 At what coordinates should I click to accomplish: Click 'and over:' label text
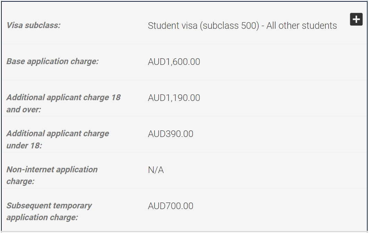tap(24, 110)
